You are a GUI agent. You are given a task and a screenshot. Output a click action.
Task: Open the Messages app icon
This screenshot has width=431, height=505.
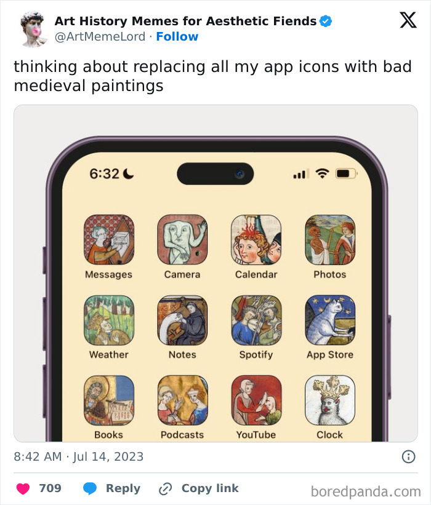(x=108, y=239)
